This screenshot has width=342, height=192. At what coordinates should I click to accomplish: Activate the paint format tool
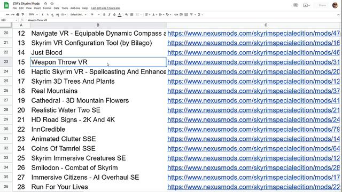pyautogui.click(x=22, y=14)
